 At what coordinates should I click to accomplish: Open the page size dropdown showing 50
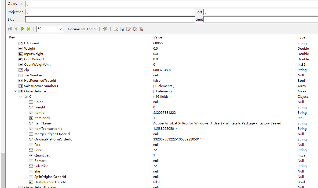click(x=50, y=29)
